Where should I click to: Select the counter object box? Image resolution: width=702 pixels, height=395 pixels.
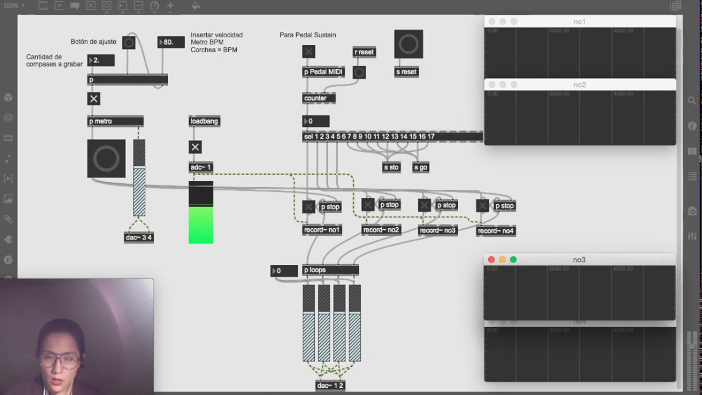(319, 98)
